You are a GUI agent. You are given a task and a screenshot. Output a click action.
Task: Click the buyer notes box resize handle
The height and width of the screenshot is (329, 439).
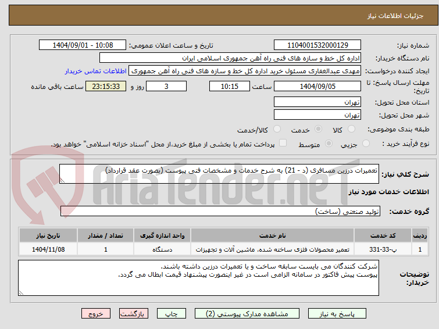tap(21, 292)
